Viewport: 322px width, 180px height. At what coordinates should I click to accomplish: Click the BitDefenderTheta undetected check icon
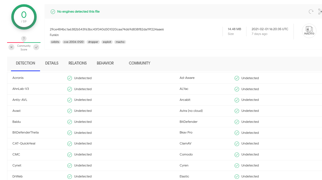(x=70, y=133)
